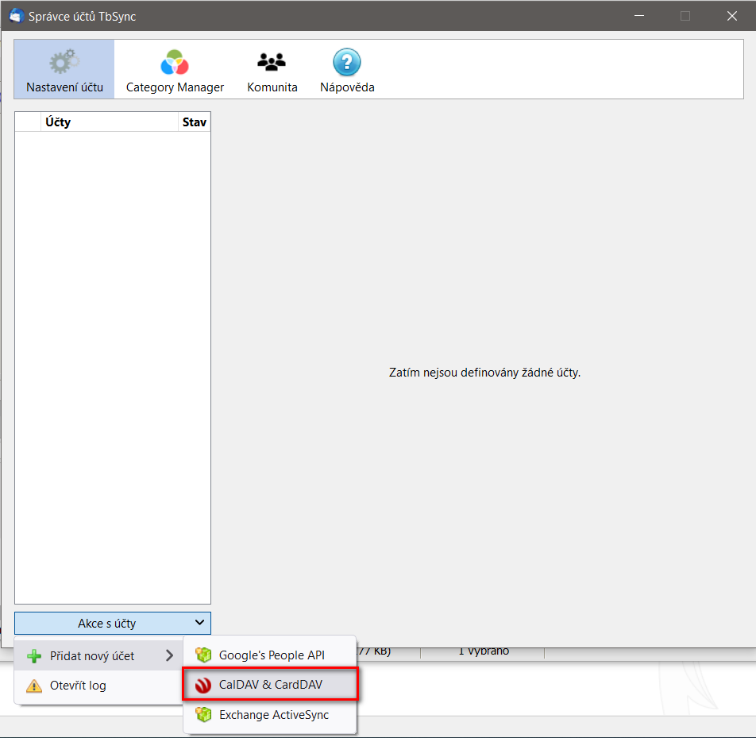This screenshot has width=756, height=738.
Task: Click the Google's People API cube icon
Action: (203, 655)
